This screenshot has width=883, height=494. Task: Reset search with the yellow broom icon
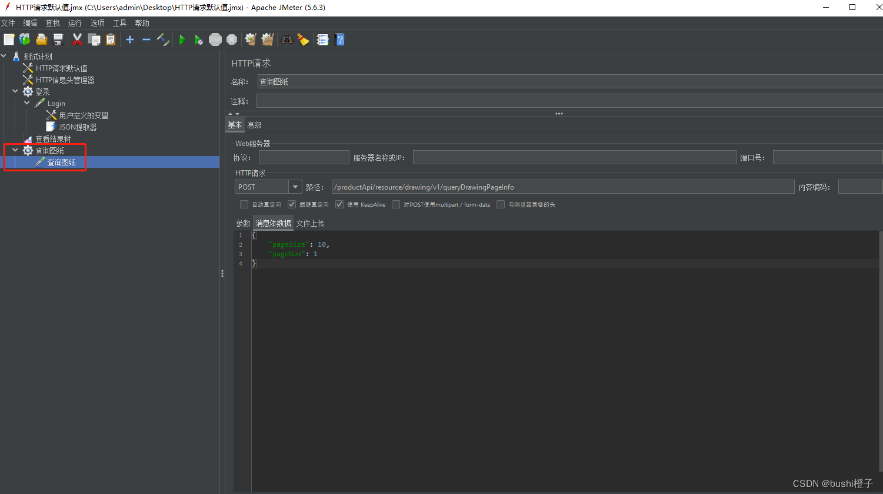click(303, 39)
